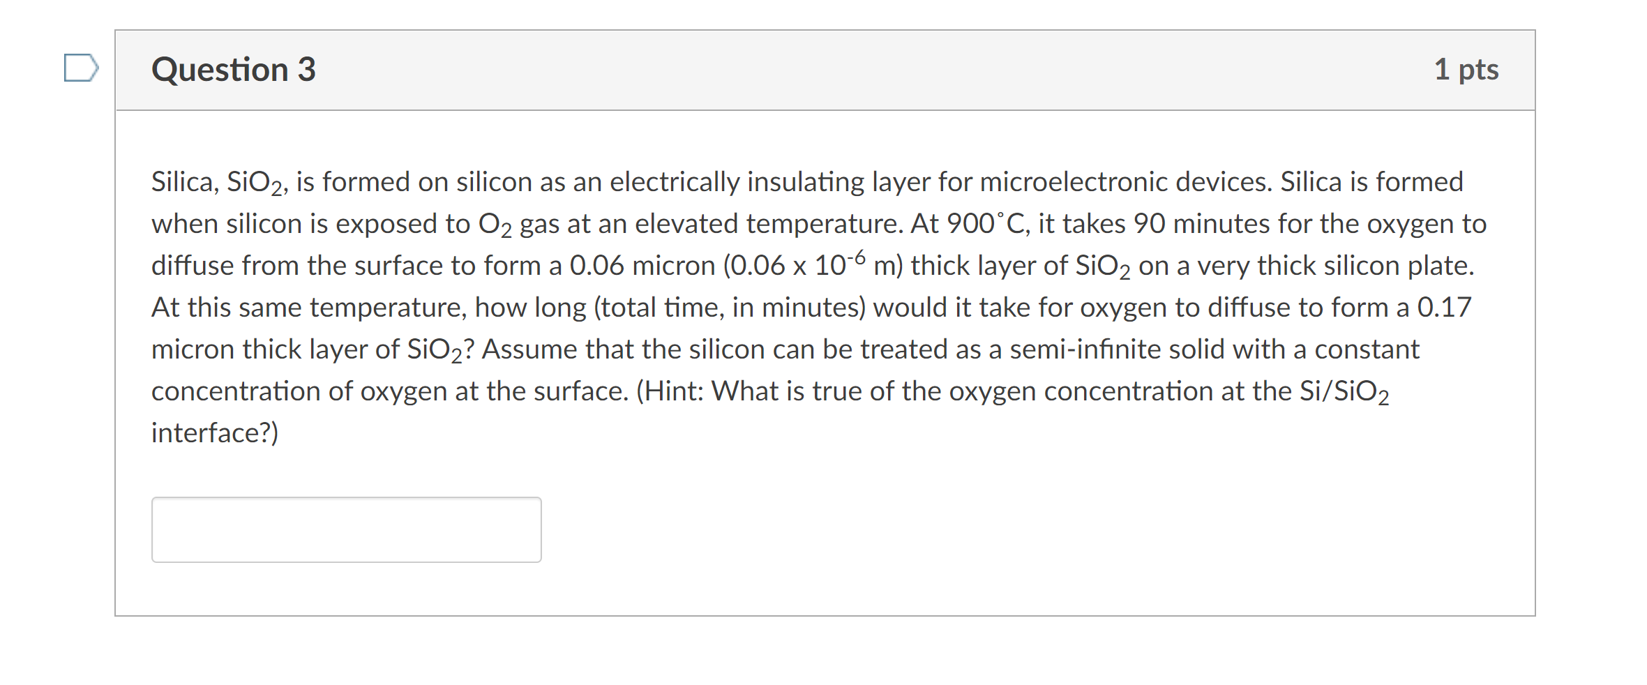Click the 1 pts label
The width and height of the screenshot is (1647, 685).
(1469, 68)
